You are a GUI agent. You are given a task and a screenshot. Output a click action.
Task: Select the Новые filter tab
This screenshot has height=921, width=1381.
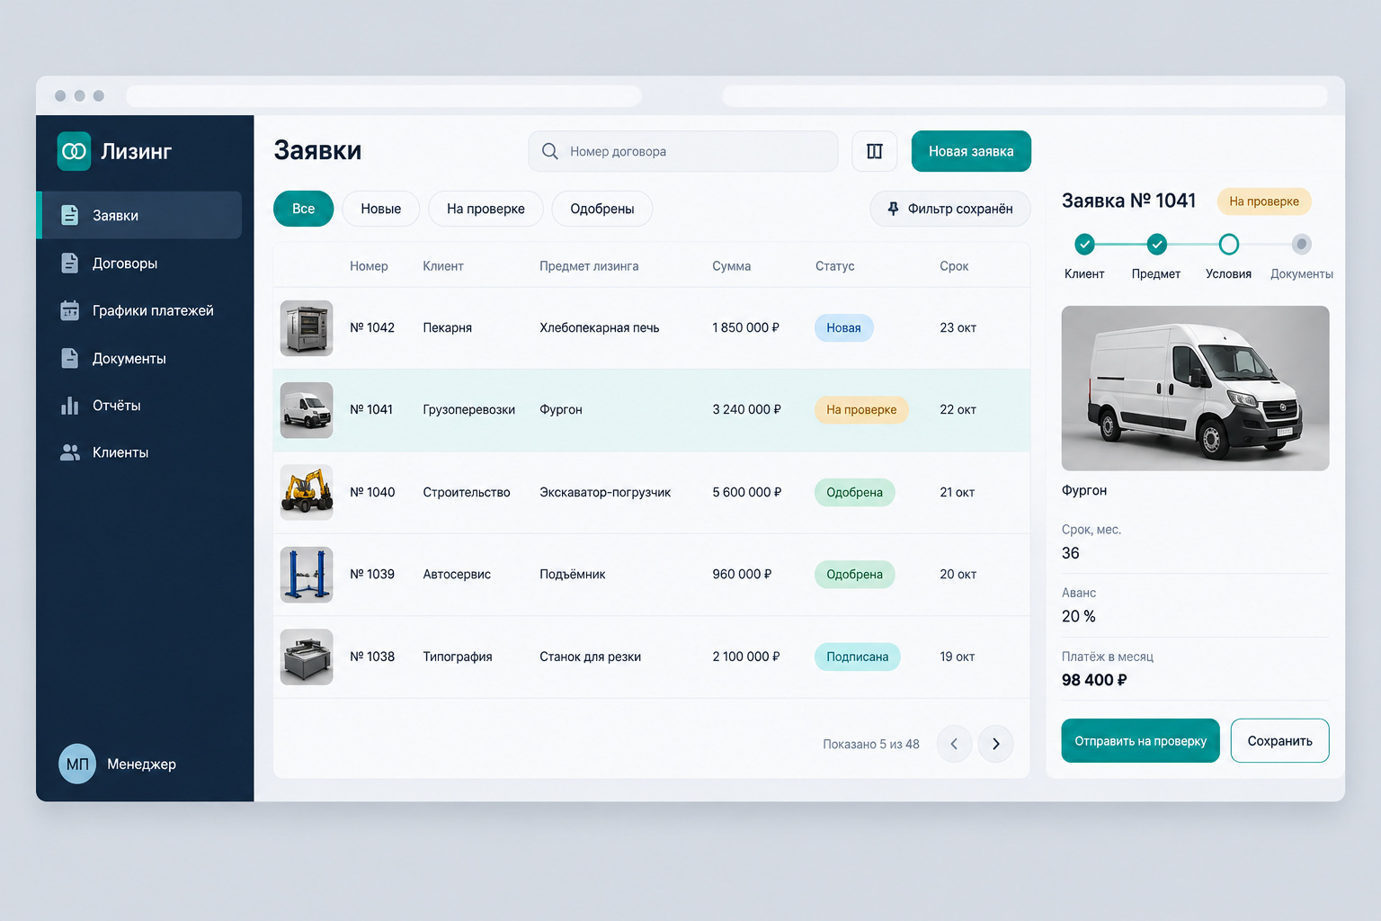click(380, 209)
